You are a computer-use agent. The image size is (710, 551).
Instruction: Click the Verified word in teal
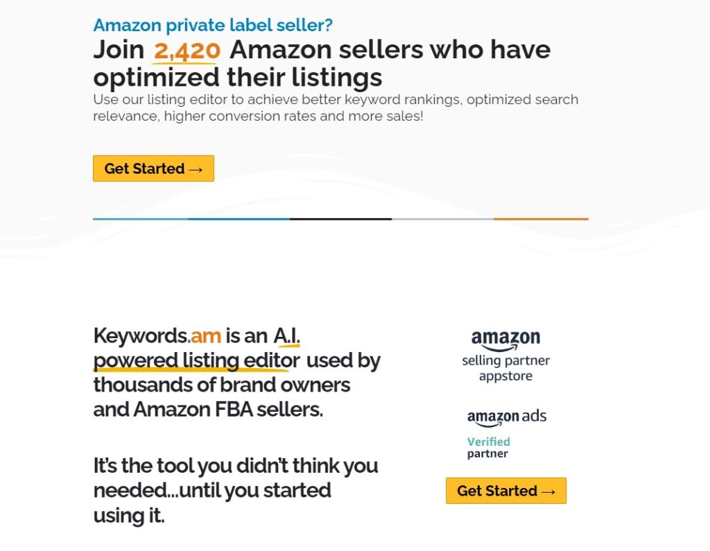[x=489, y=441]
